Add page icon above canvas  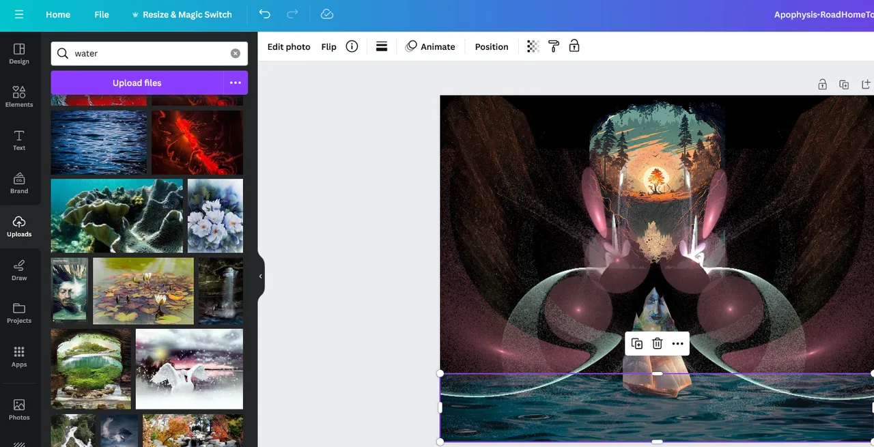click(866, 85)
